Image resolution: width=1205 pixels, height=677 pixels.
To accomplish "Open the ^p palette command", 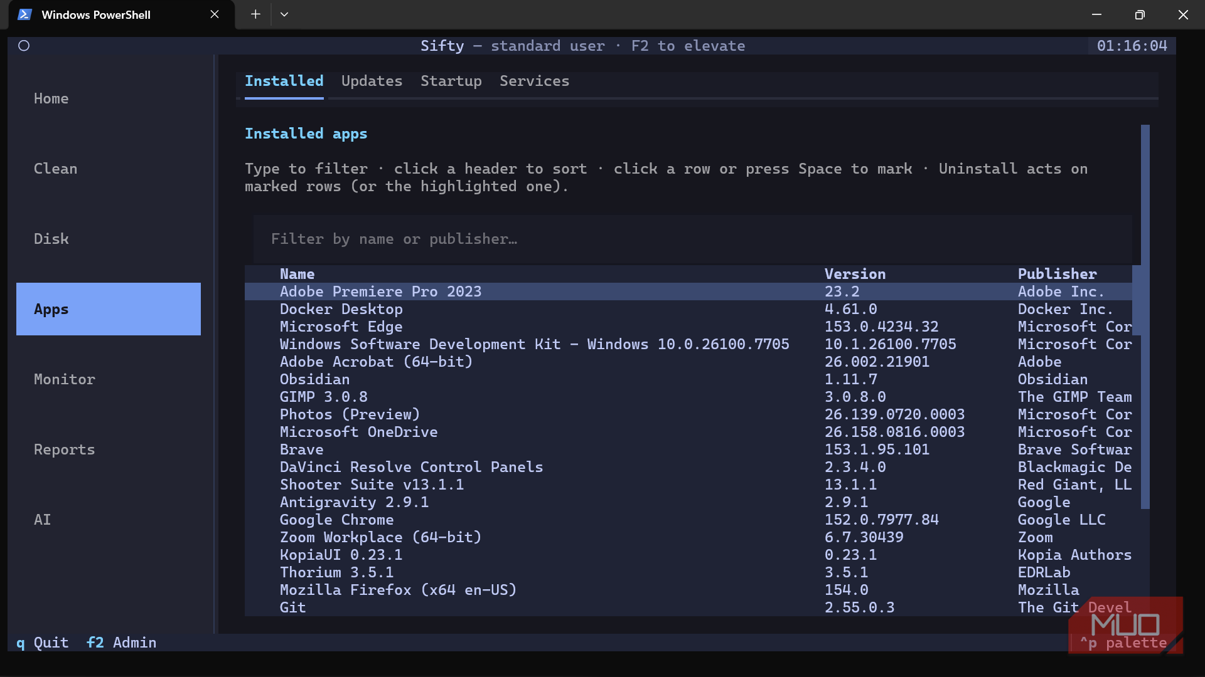I will pos(1123,643).
